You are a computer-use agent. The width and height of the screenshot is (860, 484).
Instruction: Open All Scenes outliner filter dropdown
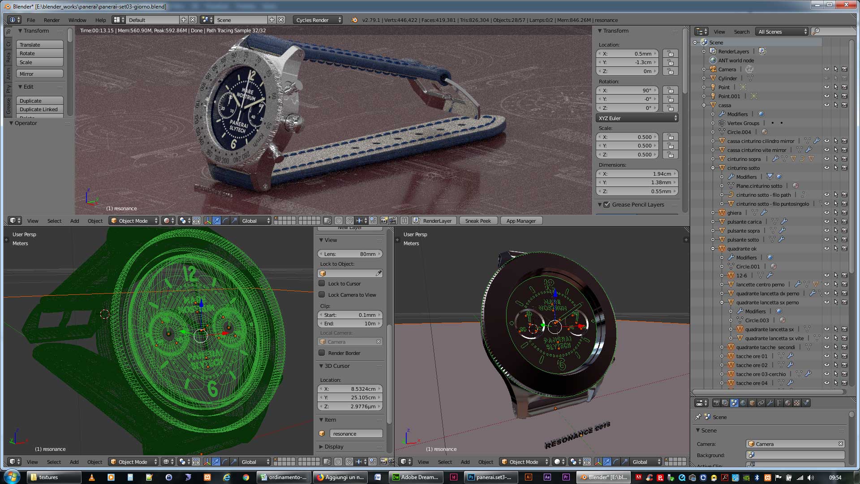(782, 31)
